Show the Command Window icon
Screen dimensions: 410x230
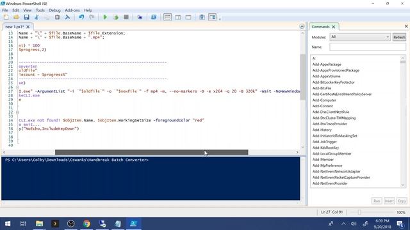pos(202,17)
